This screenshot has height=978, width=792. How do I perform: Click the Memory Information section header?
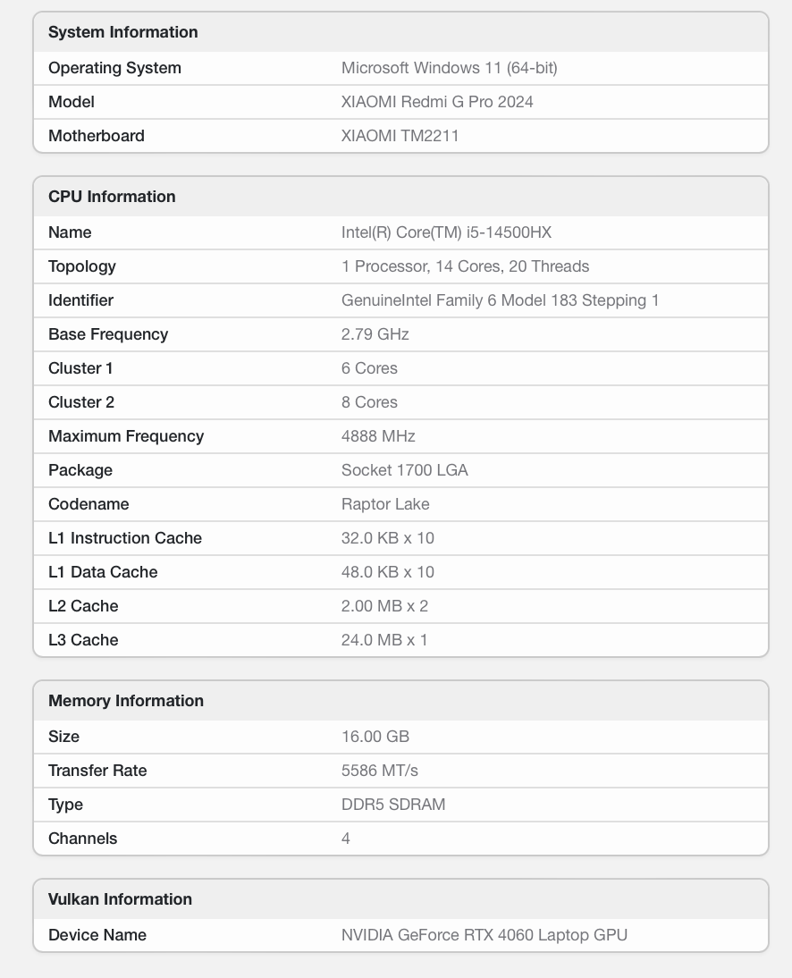126,701
